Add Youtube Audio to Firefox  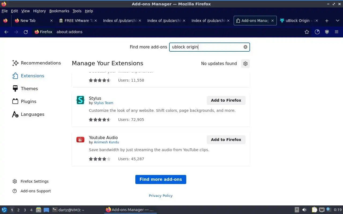point(226,140)
